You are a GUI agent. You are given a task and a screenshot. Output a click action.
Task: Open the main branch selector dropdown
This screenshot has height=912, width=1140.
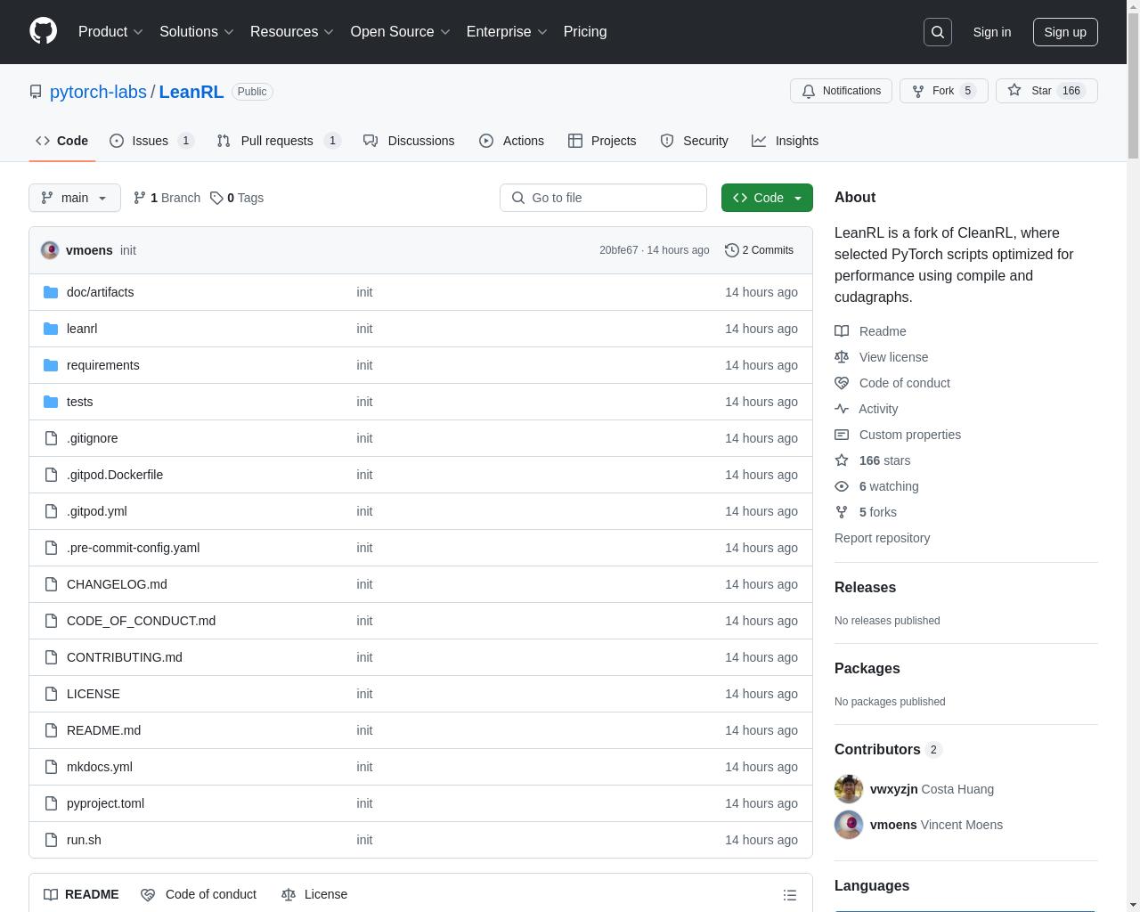click(75, 198)
